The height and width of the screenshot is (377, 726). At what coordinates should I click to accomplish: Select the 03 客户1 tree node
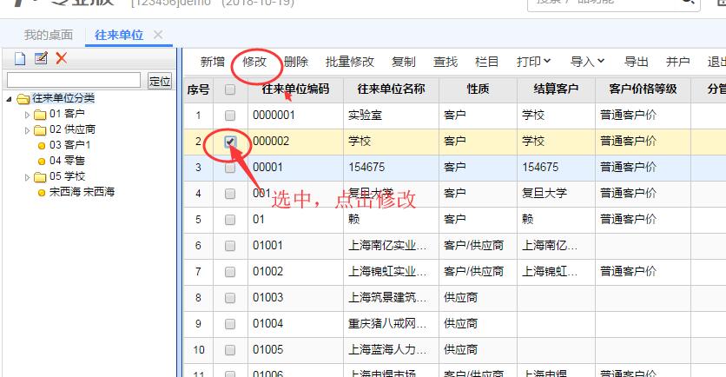tap(69, 145)
